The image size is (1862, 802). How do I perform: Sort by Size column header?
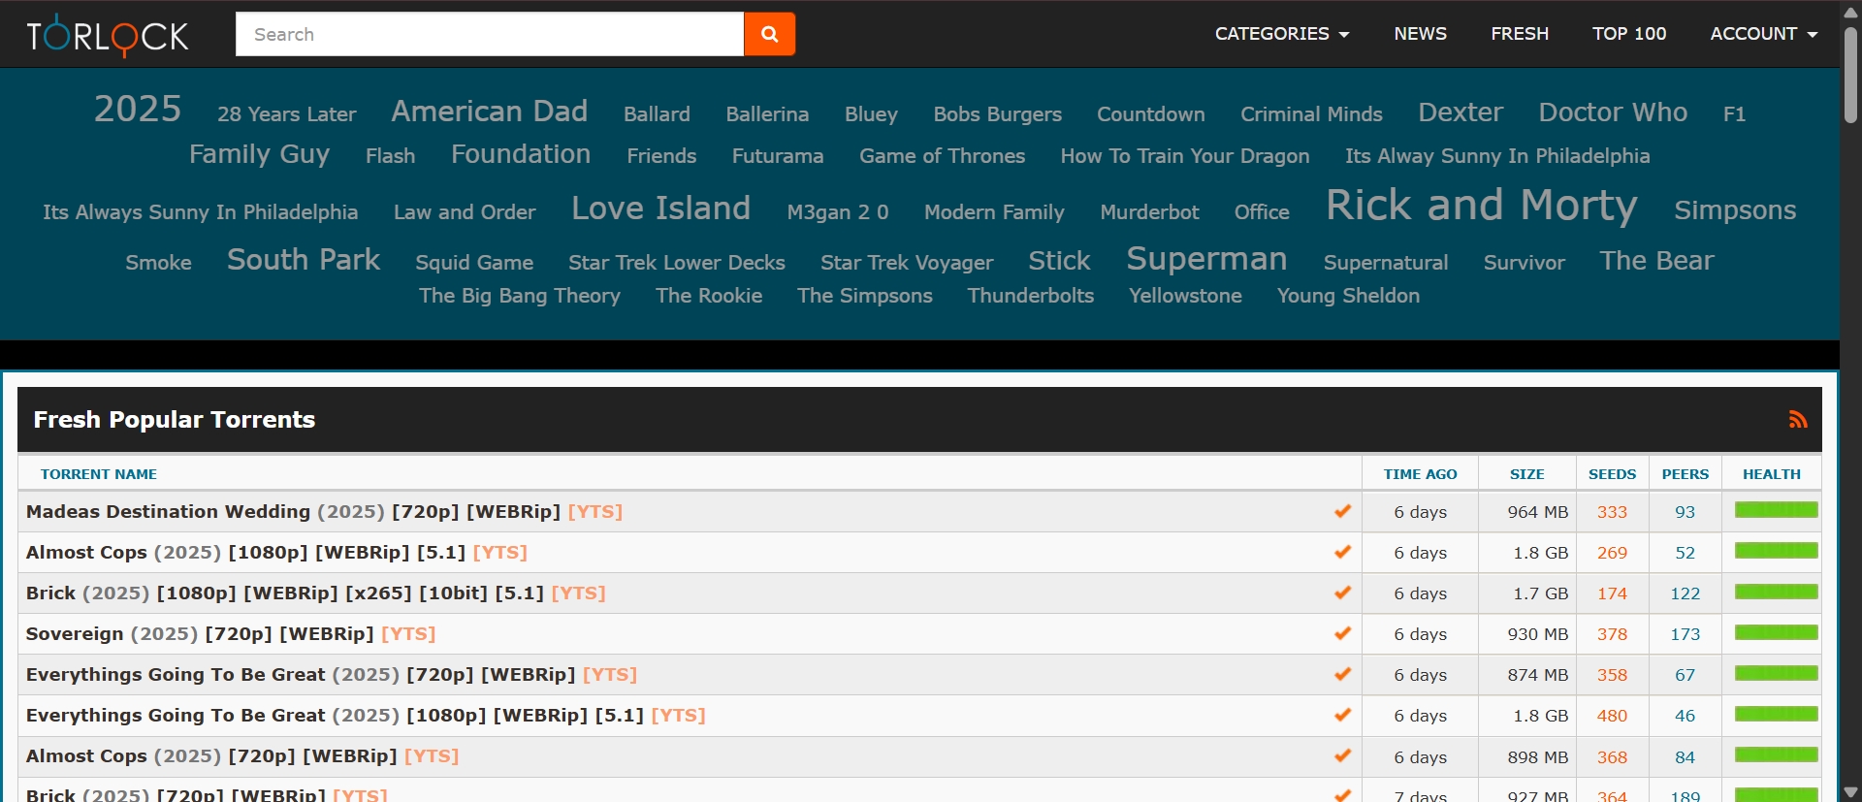pos(1526,474)
